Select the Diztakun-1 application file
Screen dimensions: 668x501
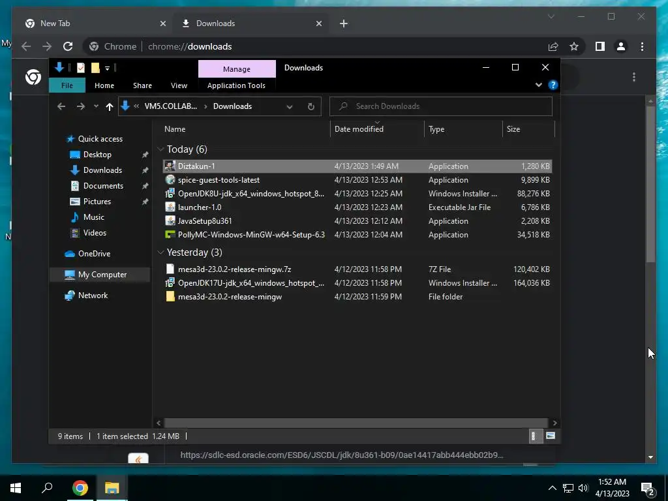tap(357, 166)
